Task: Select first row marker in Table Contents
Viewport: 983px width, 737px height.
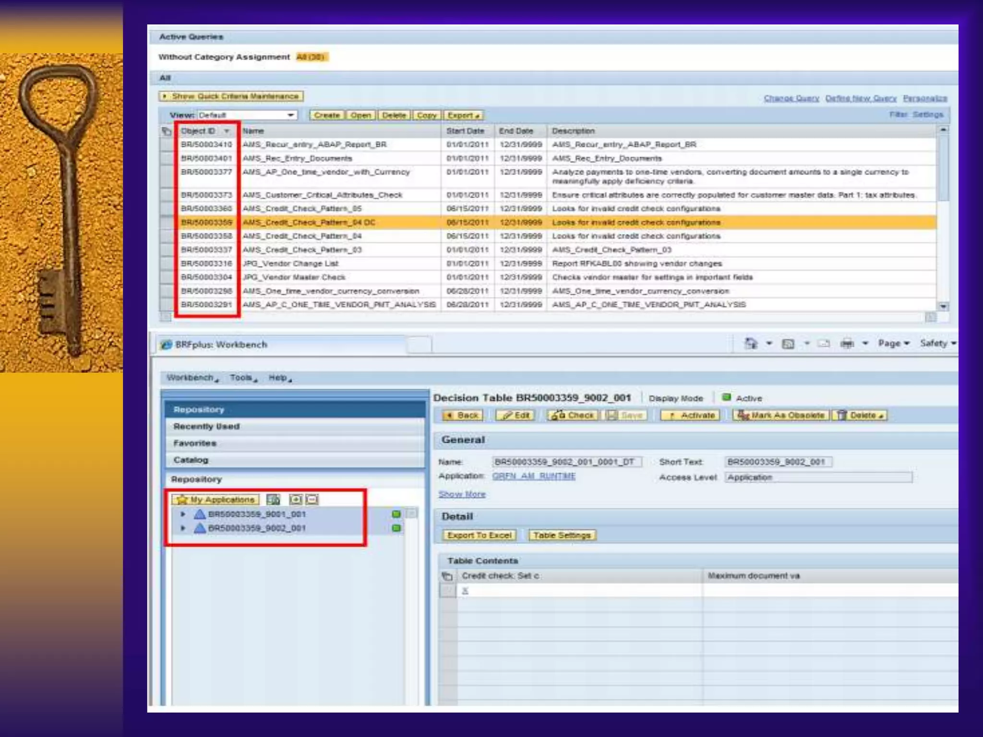Action: 447,591
